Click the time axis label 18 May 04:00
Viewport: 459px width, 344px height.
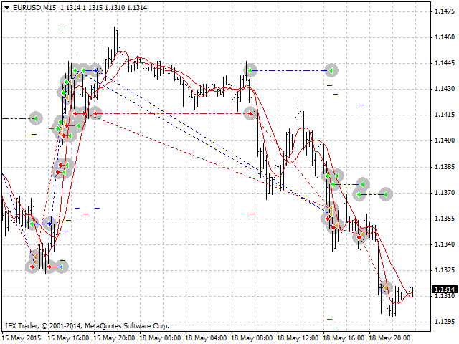[x=206, y=338]
